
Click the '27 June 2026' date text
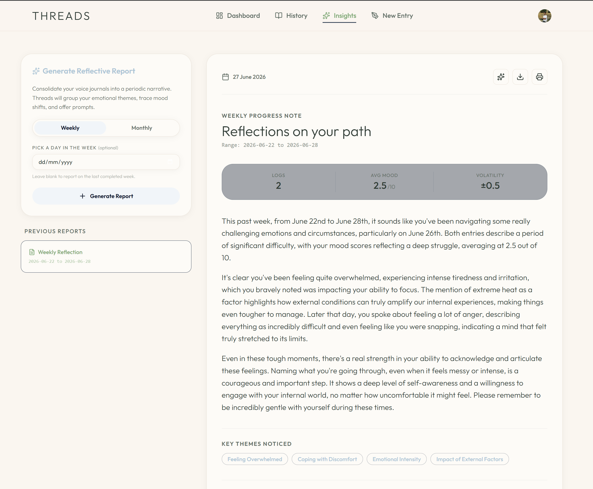(249, 77)
